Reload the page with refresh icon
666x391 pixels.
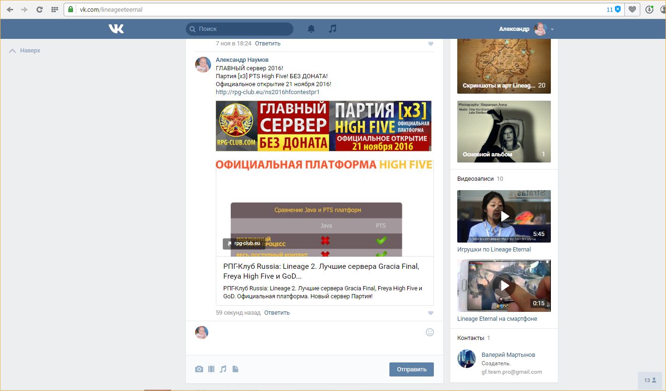[40, 9]
